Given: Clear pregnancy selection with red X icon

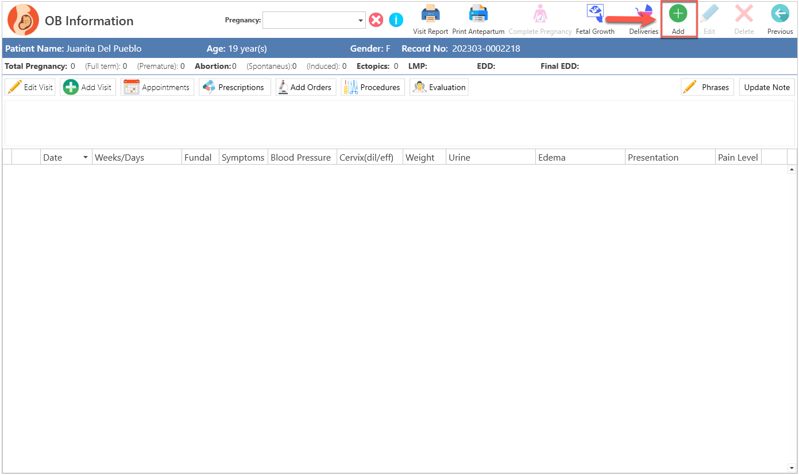Looking at the screenshot, I should 376,20.
